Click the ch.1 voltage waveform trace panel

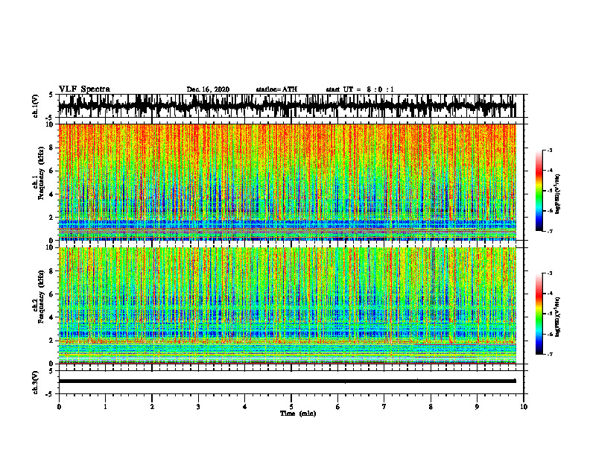coord(287,106)
